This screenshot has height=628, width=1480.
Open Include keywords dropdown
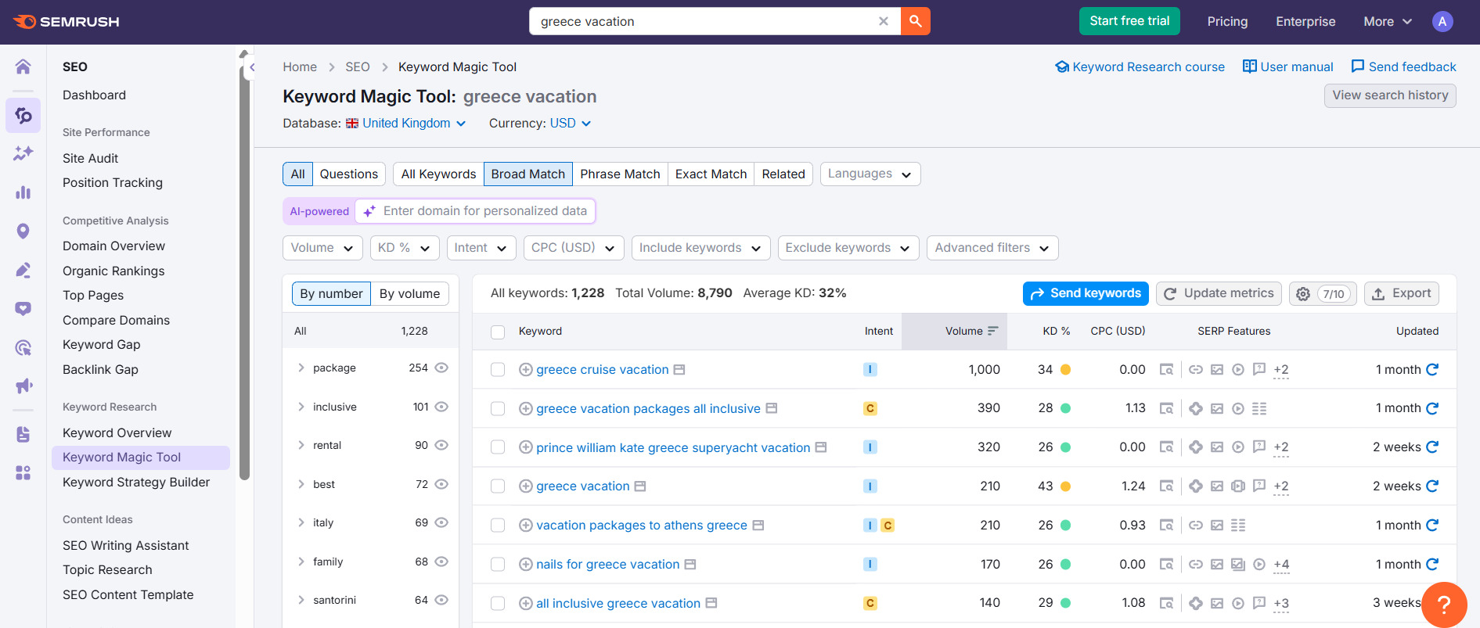(x=700, y=248)
